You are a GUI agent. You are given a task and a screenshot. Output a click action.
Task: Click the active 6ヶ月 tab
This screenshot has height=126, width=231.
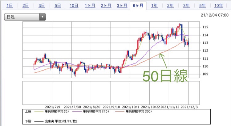(x=138, y=6)
